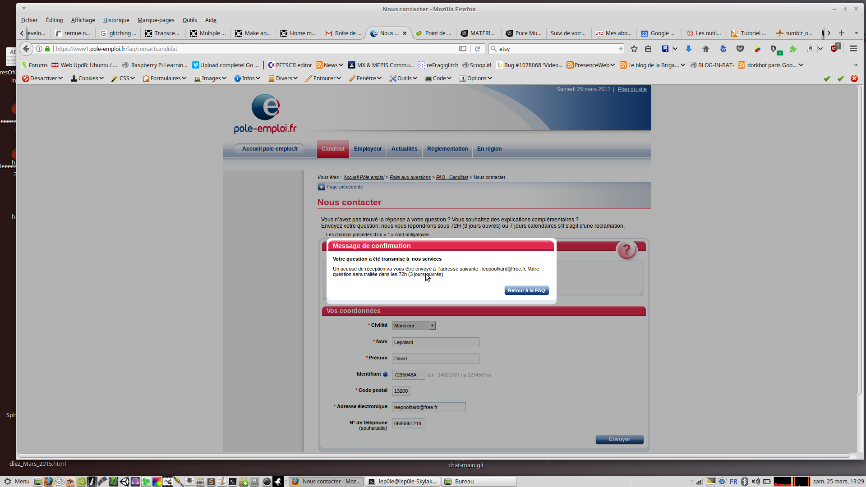Click the vertical page scrollbar
This screenshot has width=866, height=487.
(860, 225)
